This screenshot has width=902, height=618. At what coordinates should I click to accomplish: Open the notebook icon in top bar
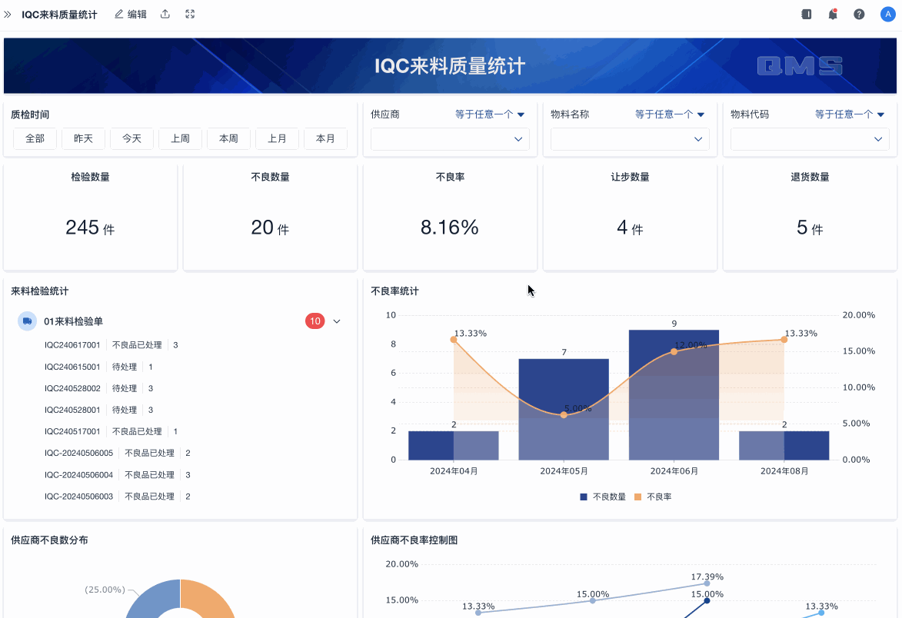807,15
